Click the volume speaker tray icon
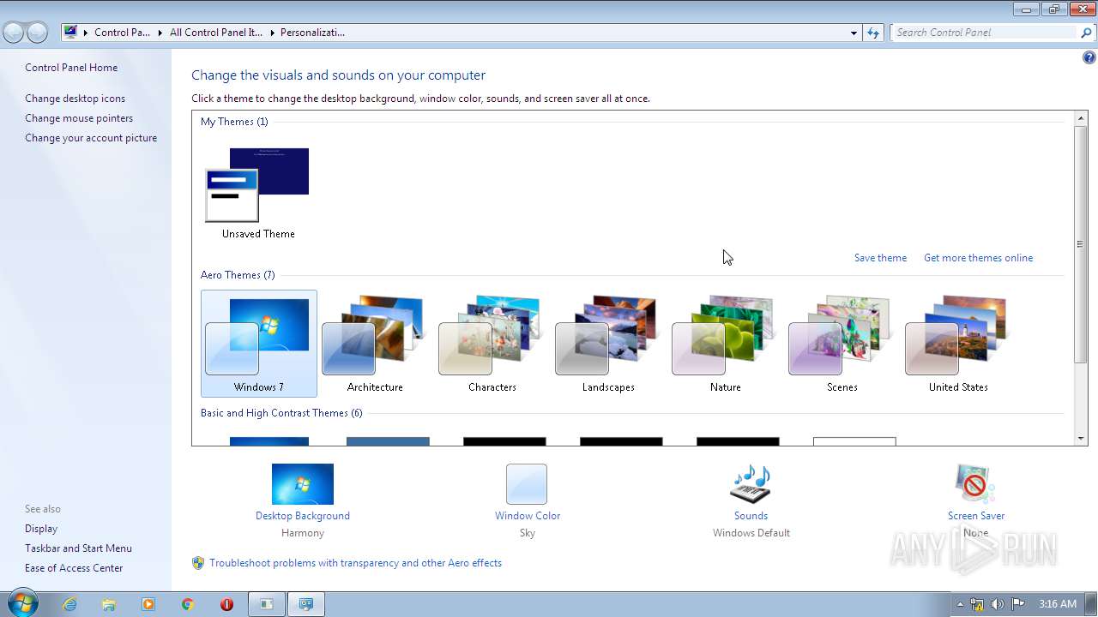Viewport: 1098px width, 617px height. pos(998,604)
